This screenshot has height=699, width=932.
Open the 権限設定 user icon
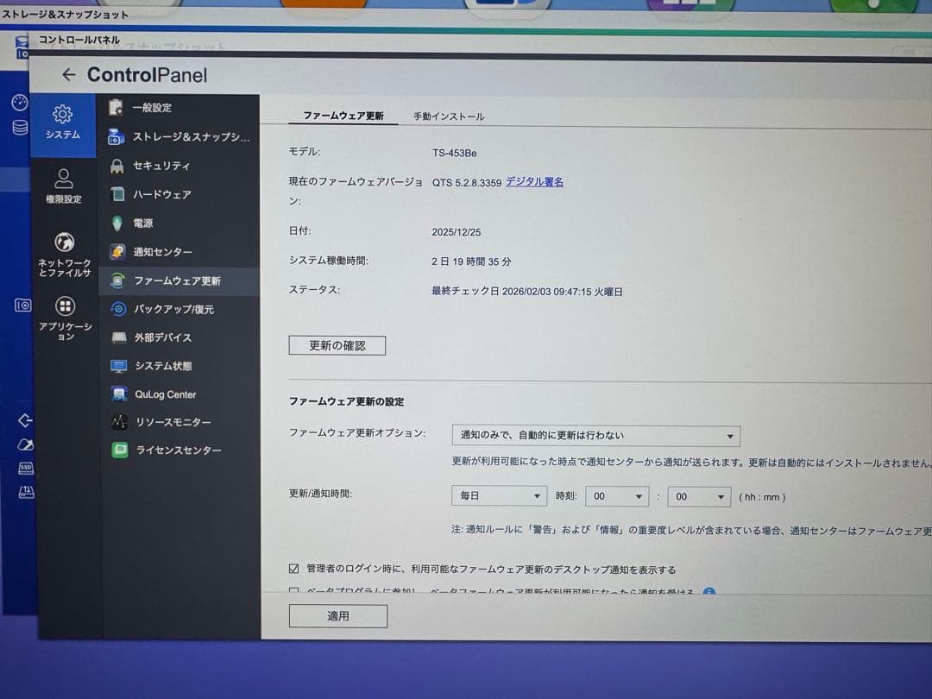click(64, 178)
